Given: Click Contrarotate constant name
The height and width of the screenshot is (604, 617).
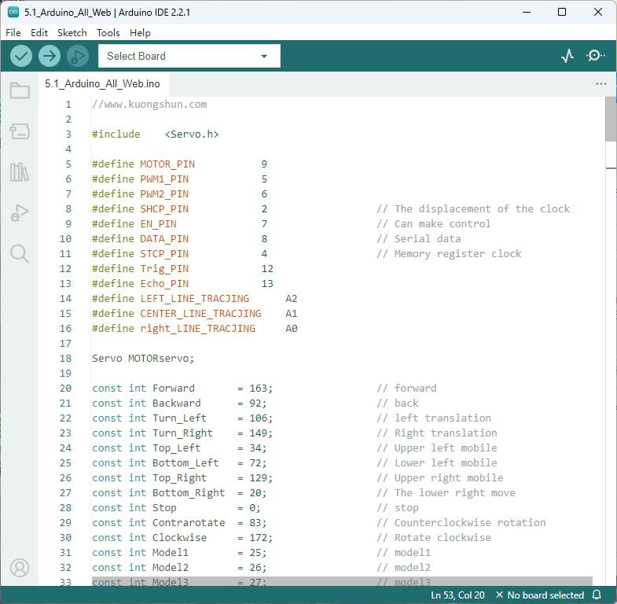Looking at the screenshot, I should pyautogui.click(x=189, y=523).
